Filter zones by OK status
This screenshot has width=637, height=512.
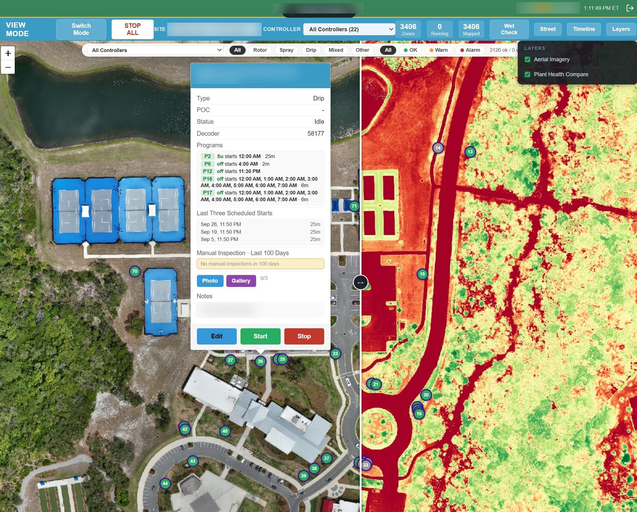coord(410,50)
